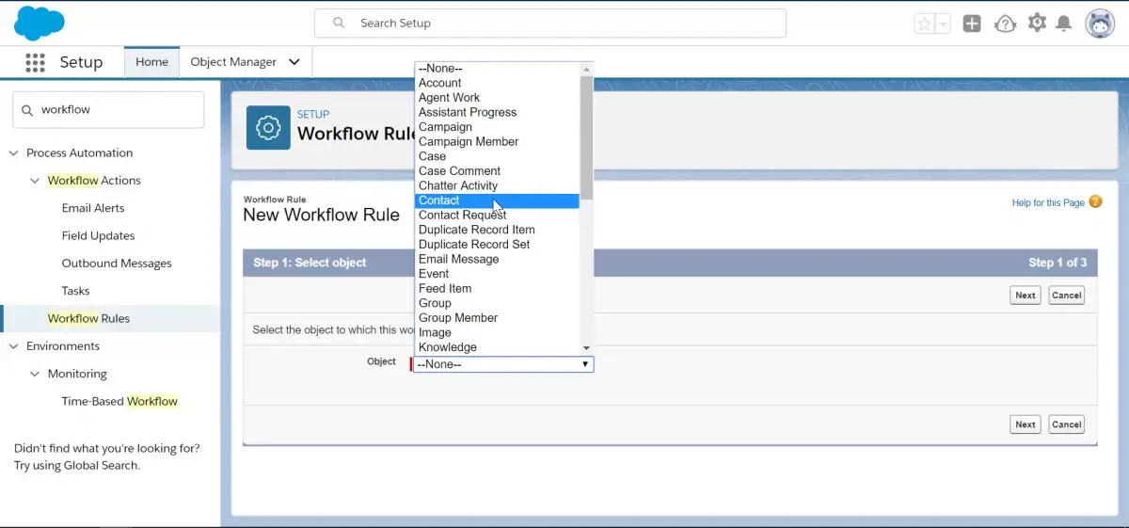The height and width of the screenshot is (528, 1129).
Task: Click the upper Next button
Action: click(x=1026, y=296)
